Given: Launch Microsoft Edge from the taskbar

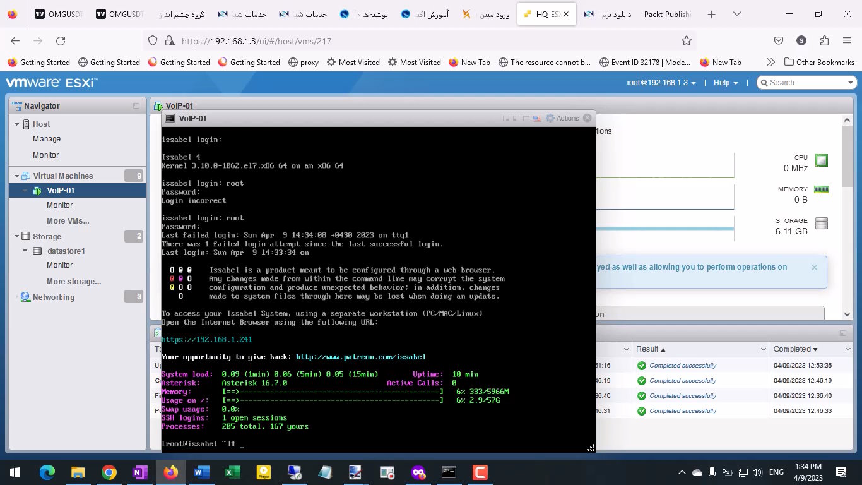Looking at the screenshot, I should click(x=47, y=472).
